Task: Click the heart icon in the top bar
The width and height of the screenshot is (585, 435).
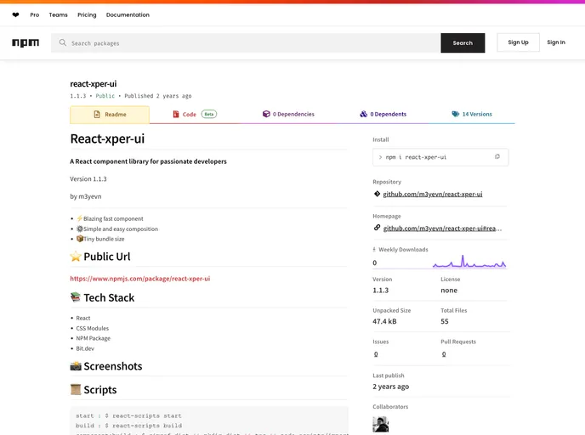Action: (x=15, y=15)
